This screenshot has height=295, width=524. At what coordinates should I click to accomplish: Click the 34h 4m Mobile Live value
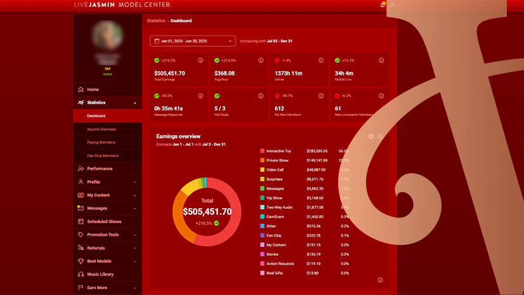344,73
